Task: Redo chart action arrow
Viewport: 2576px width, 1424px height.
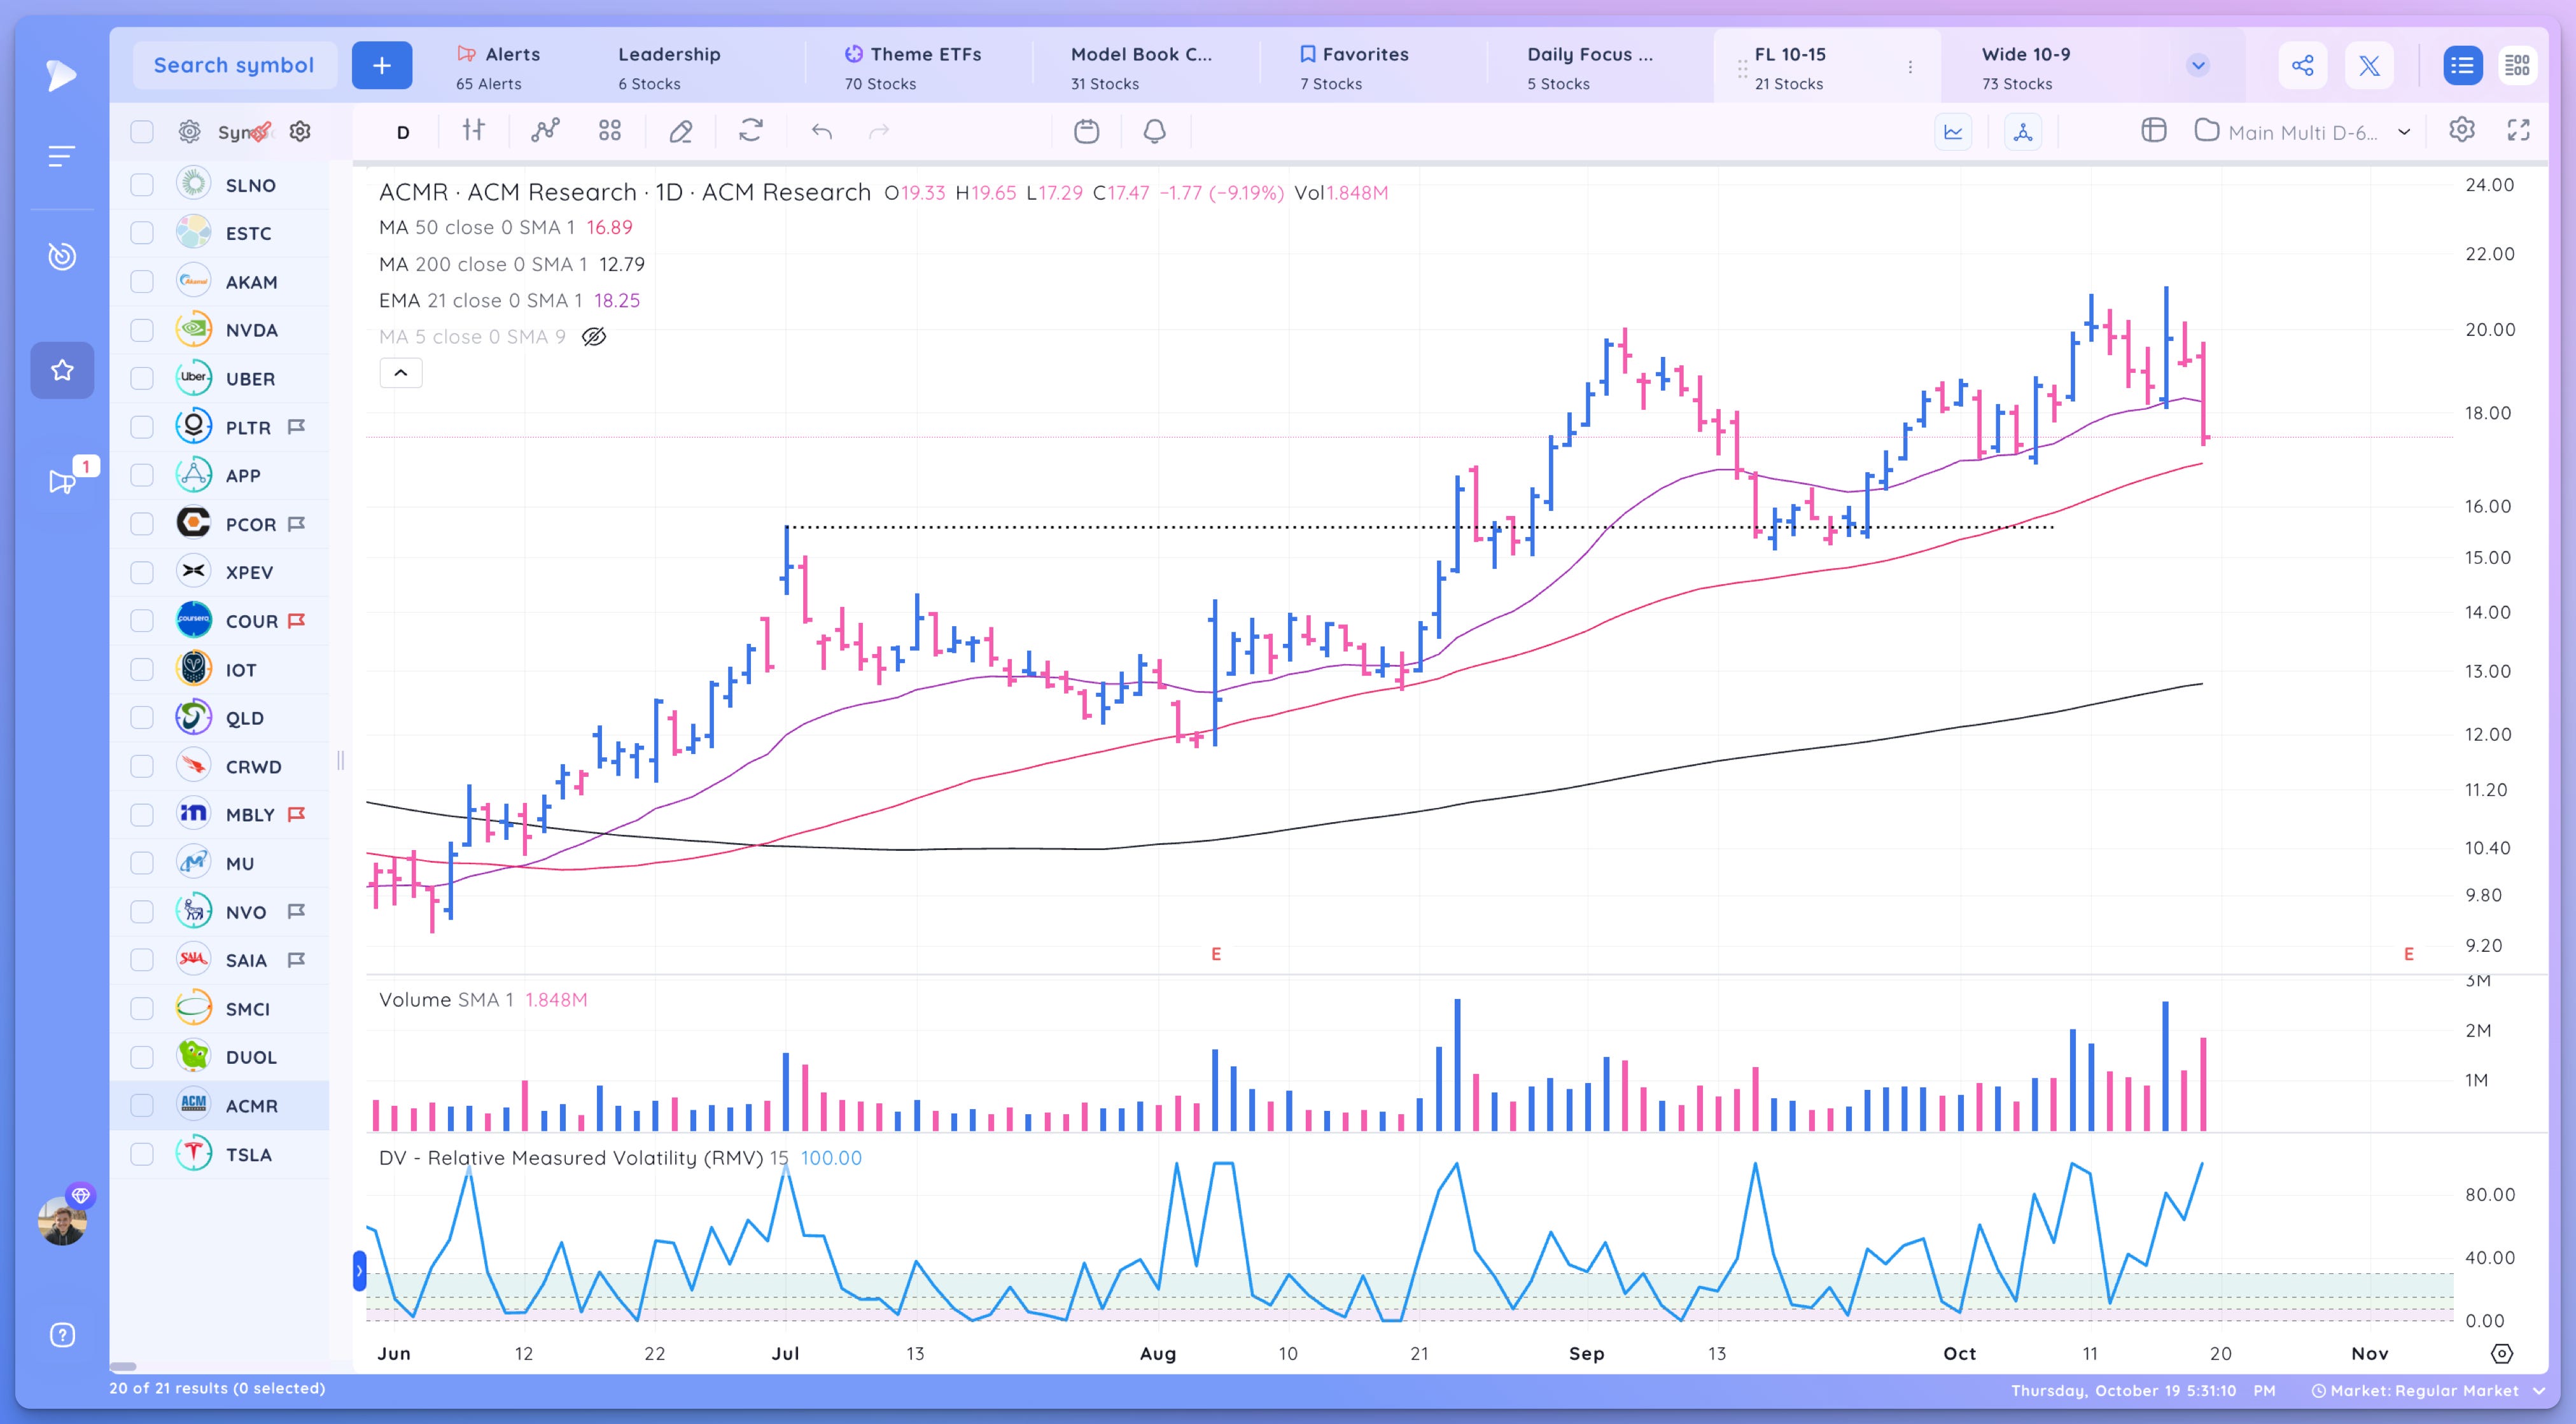Action: click(879, 131)
